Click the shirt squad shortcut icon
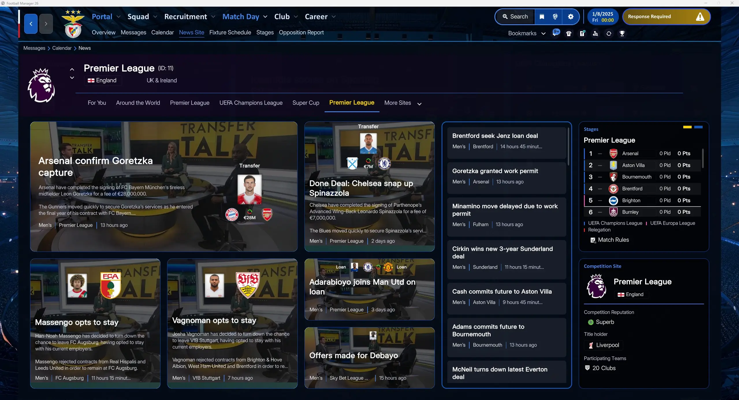 [x=569, y=34]
